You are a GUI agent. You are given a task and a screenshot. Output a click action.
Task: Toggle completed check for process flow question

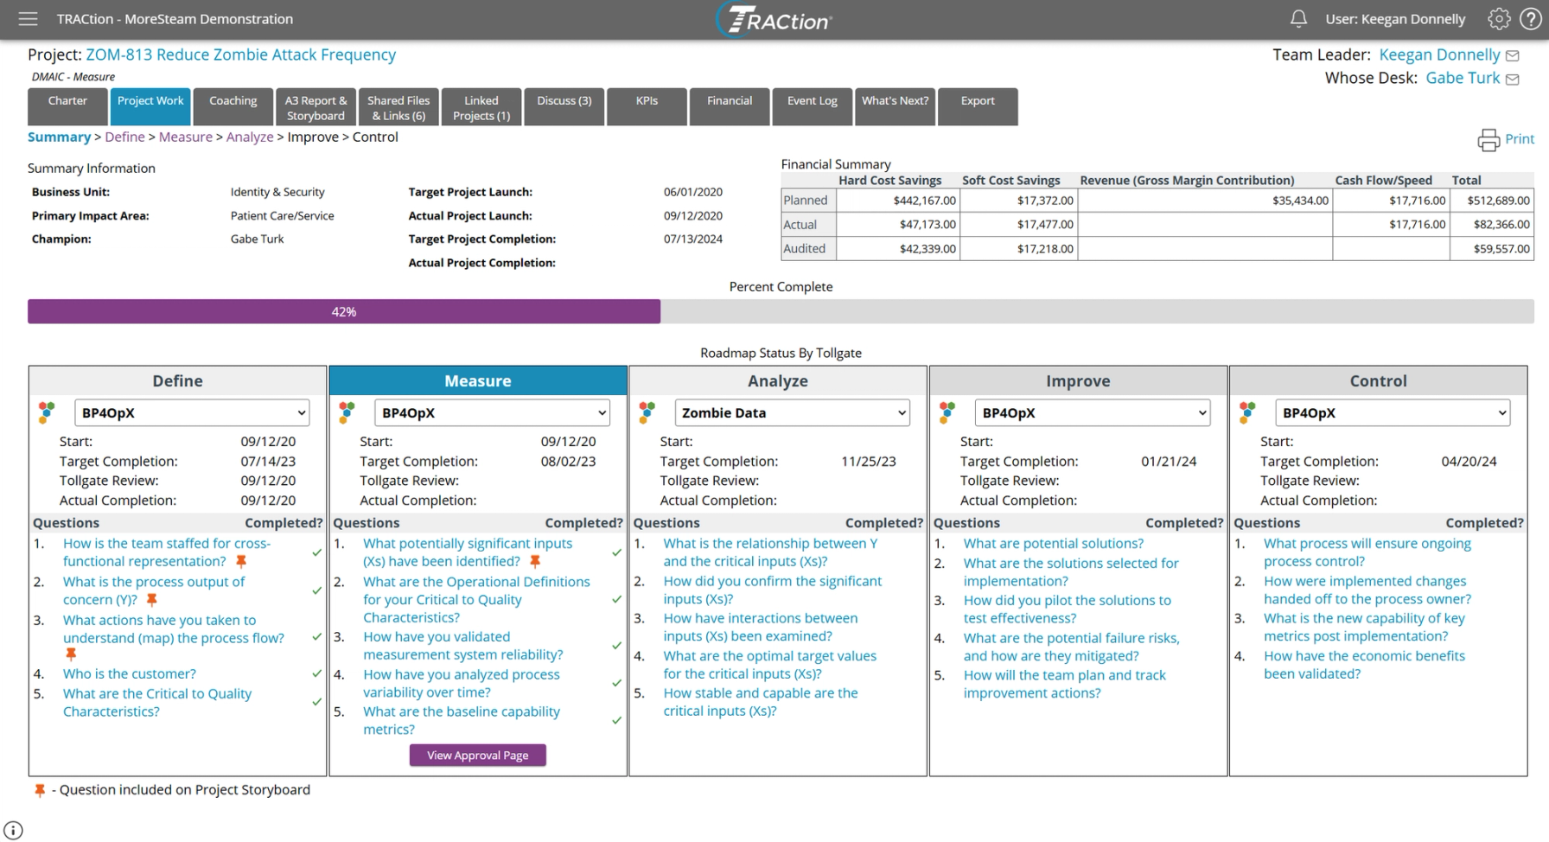(316, 637)
